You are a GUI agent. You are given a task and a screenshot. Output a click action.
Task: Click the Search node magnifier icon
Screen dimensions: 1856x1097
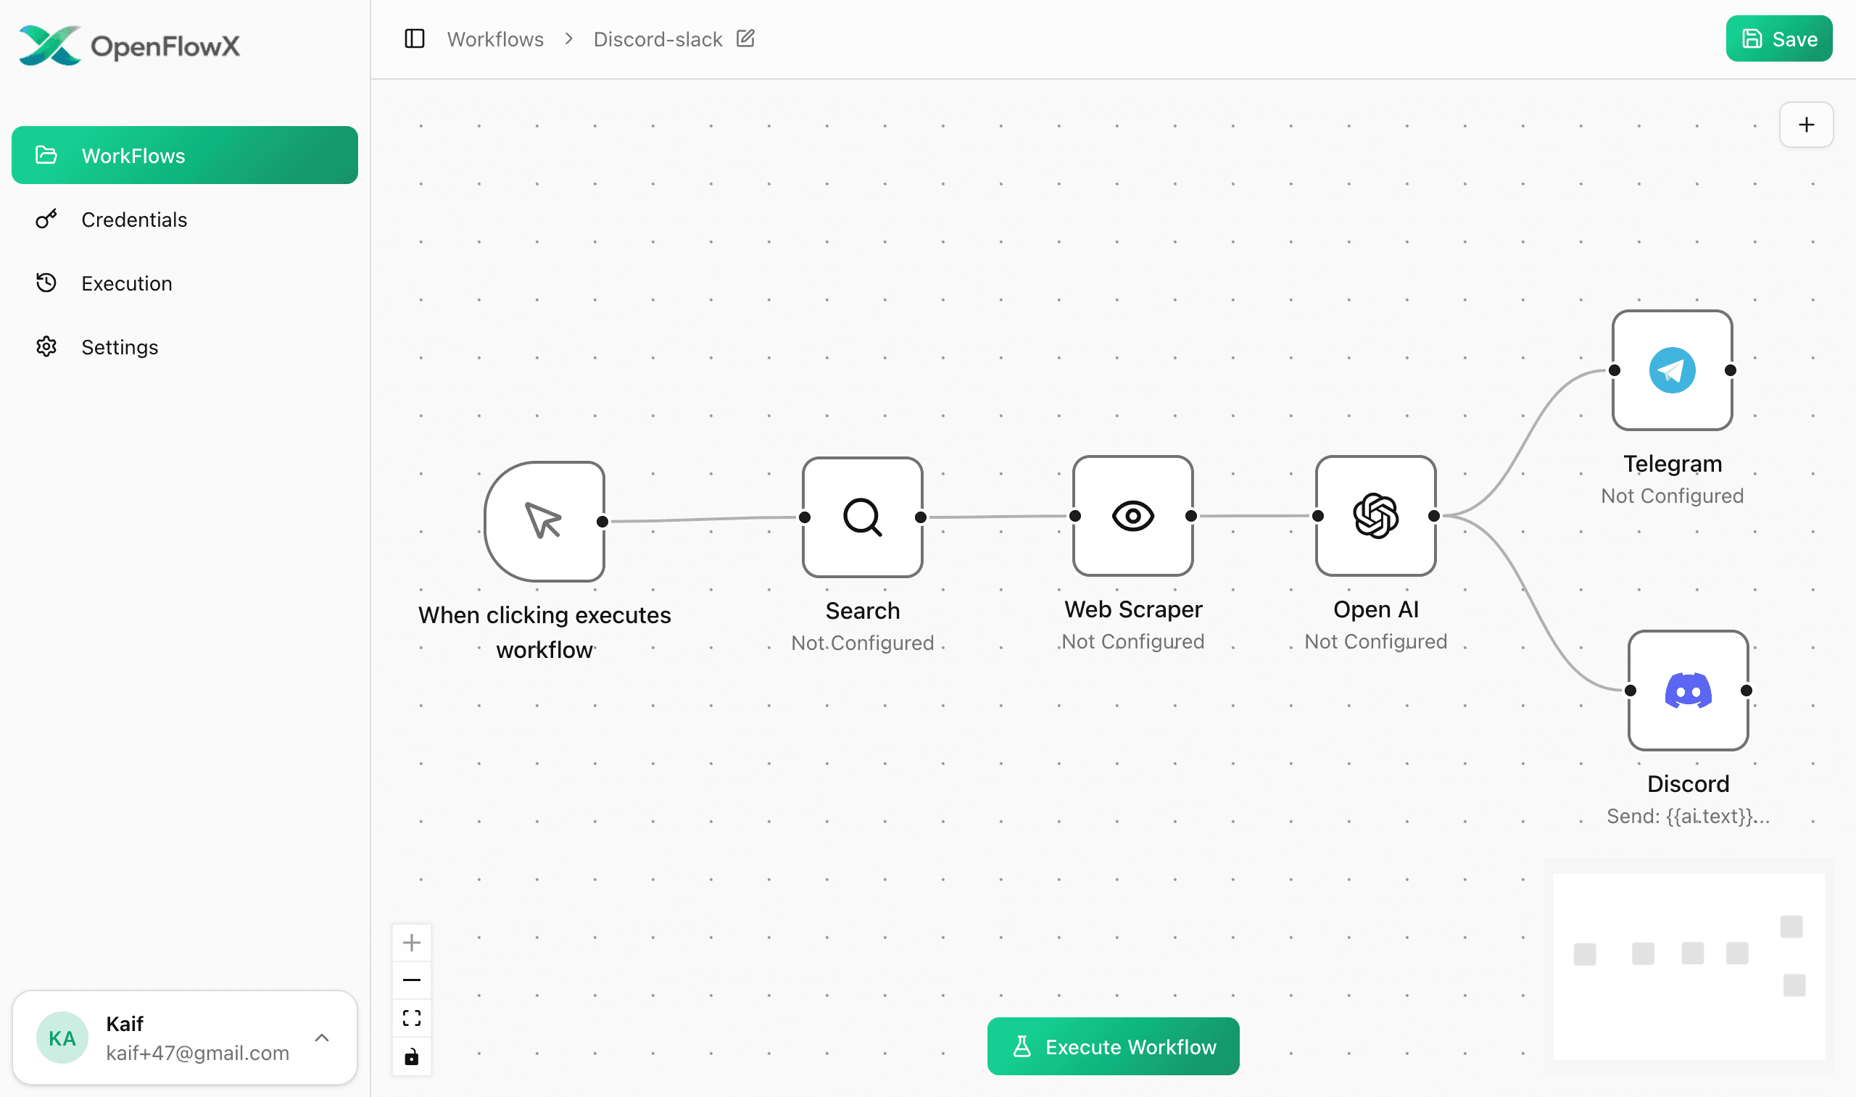tap(862, 517)
